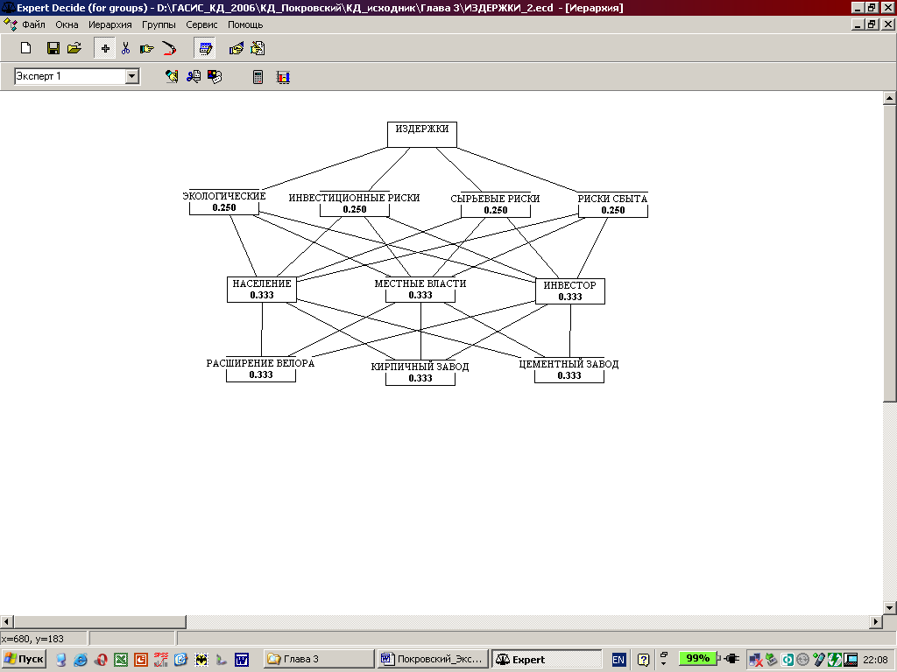Click the scissors and documents icon
Image resolution: width=897 pixels, height=672 pixels.
click(x=194, y=77)
